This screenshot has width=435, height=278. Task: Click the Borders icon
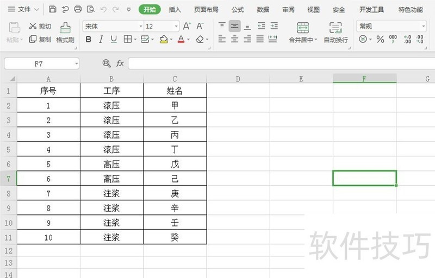click(x=128, y=39)
